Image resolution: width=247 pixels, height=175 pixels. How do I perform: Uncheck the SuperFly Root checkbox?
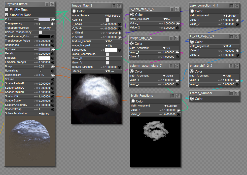tap(7, 15)
